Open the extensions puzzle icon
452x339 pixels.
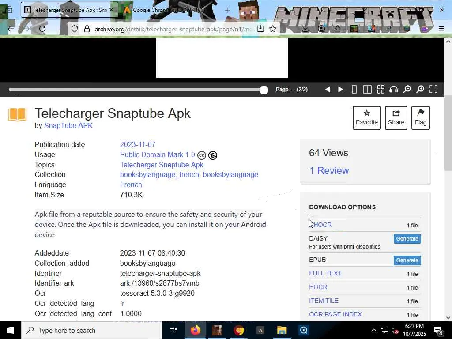337,29
